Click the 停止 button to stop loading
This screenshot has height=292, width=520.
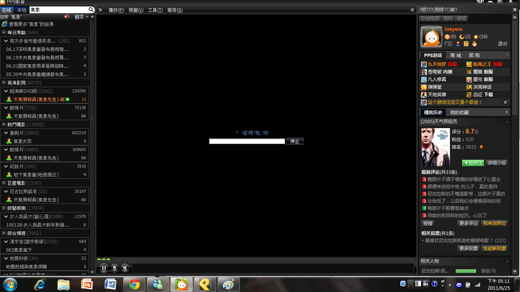(x=295, y=141)
